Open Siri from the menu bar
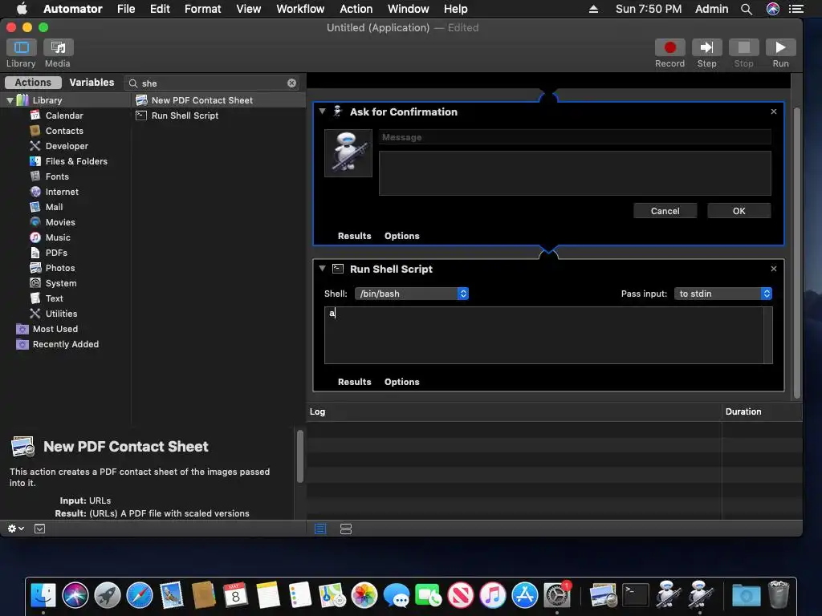Screen dimensions: 822x616 773,9
